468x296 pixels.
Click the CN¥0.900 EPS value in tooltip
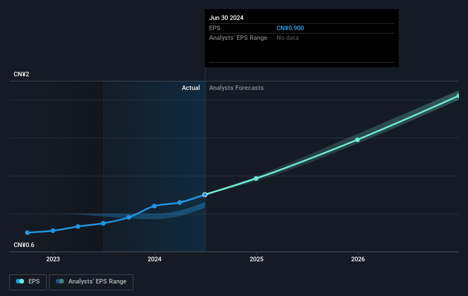point(290,28)
